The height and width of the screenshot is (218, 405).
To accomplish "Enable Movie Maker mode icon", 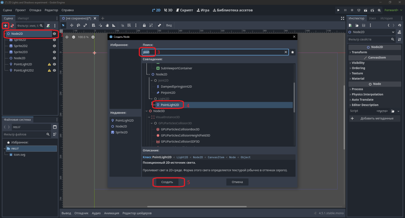I will 379,10.
